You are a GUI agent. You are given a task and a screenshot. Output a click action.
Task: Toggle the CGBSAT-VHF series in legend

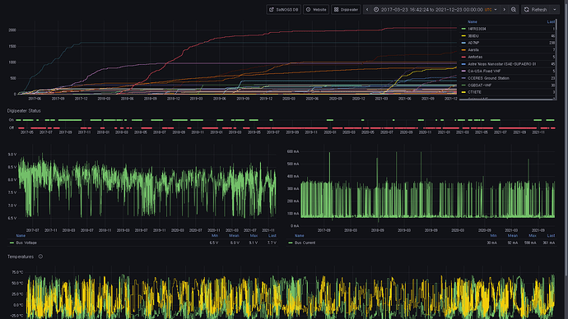pyautogui.click(x=480, y=86)
